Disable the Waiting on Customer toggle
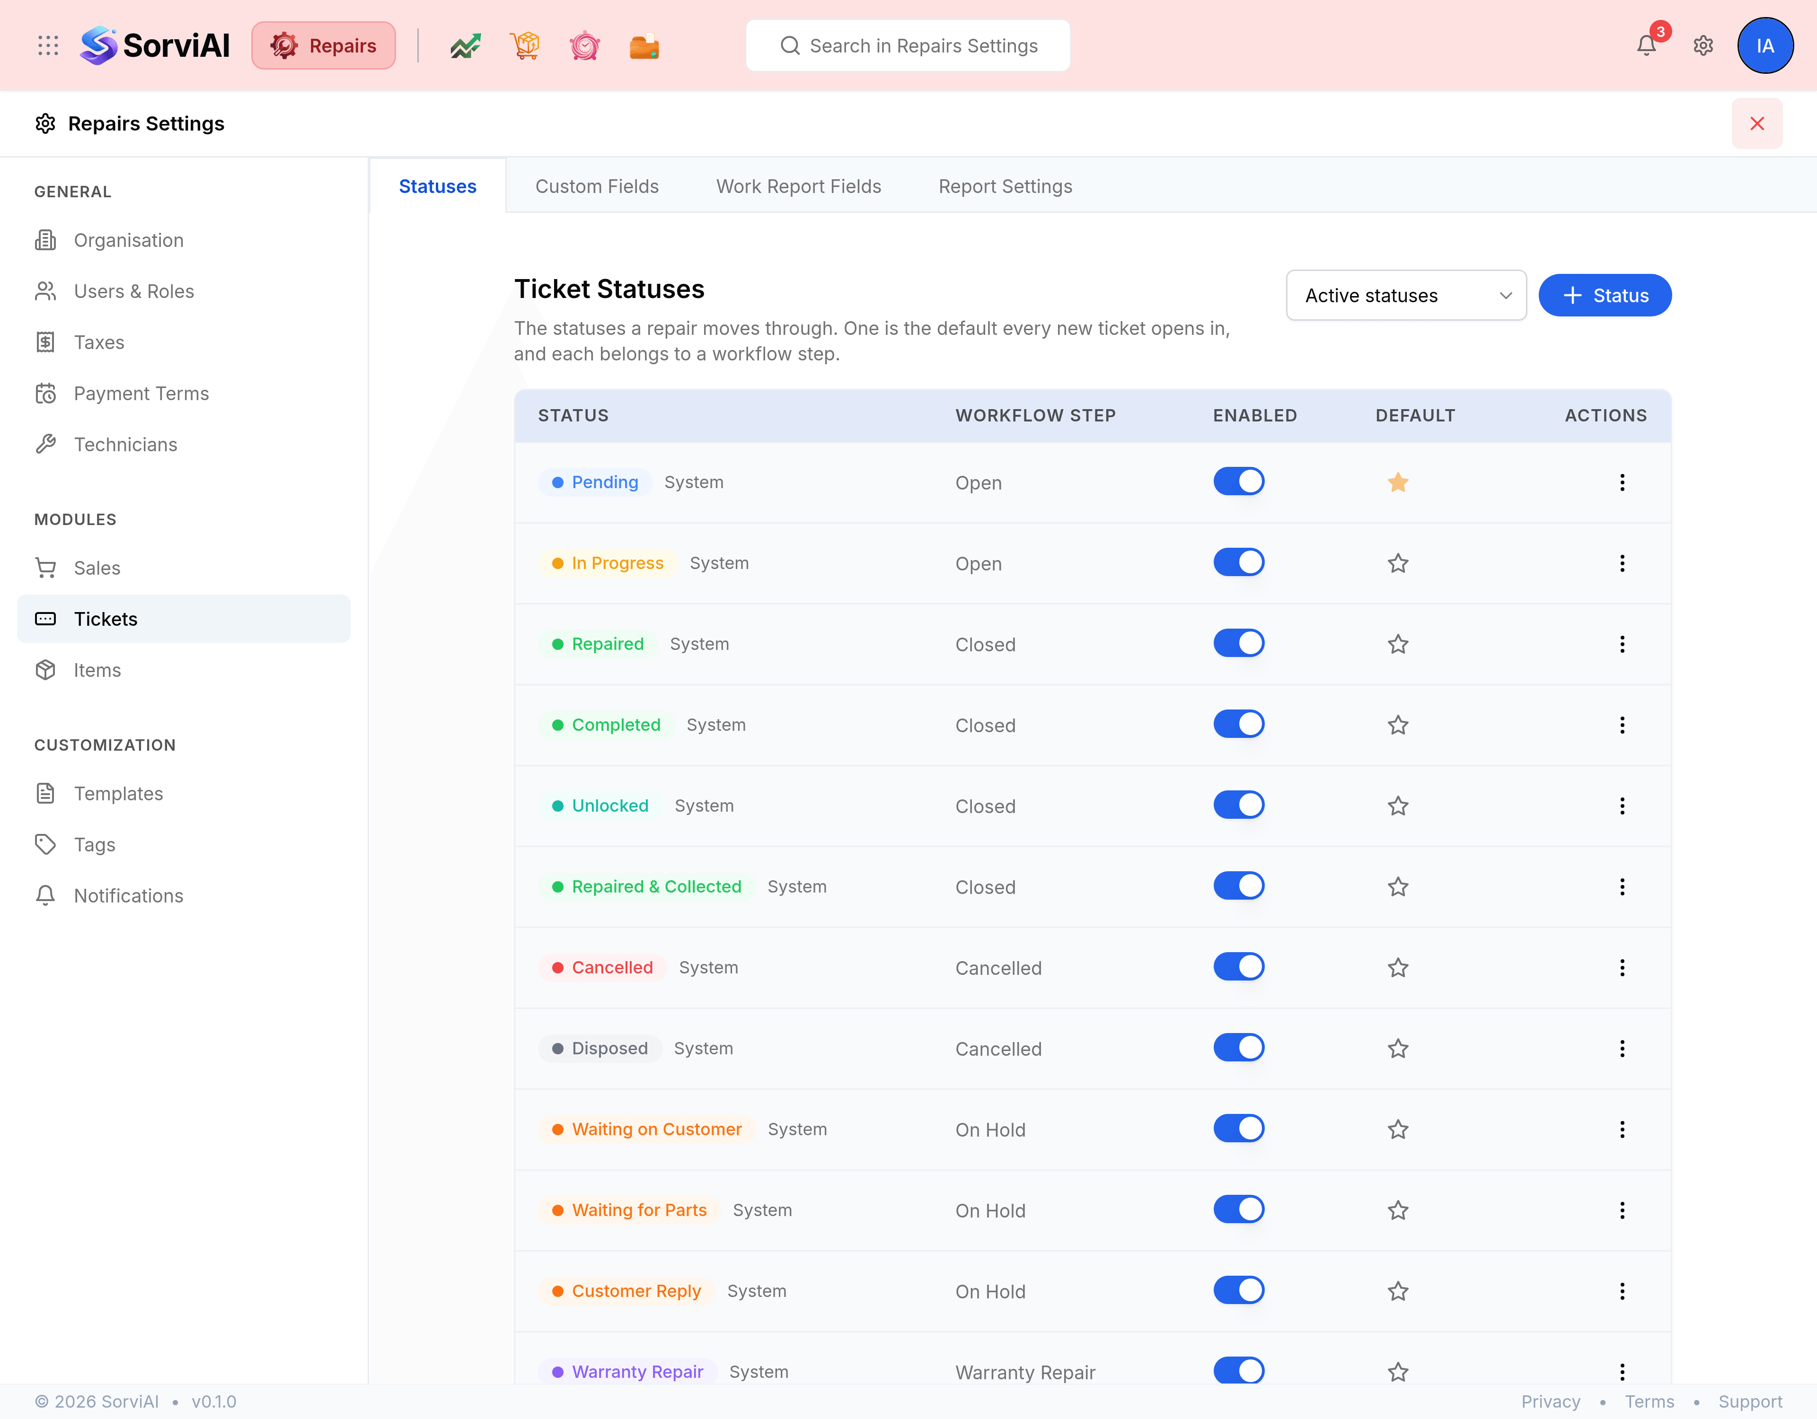The height and width of the screenshot is (1419, 1817). coord(1239,1129)
